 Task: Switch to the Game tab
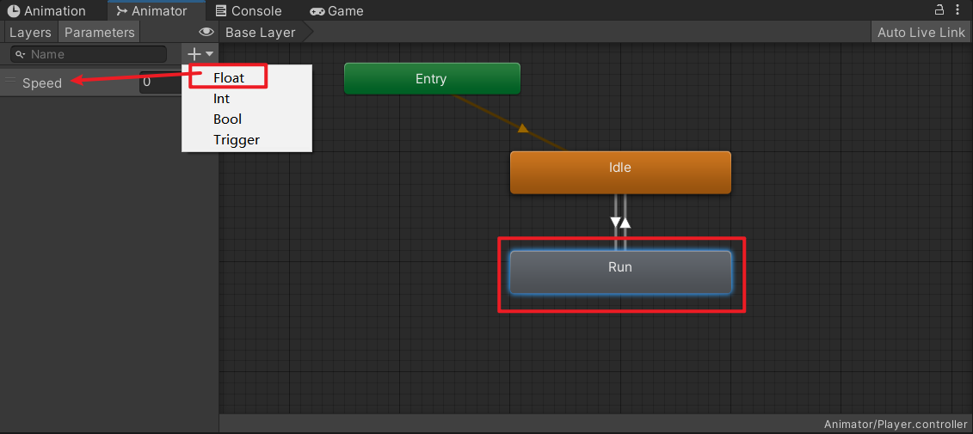336,11
